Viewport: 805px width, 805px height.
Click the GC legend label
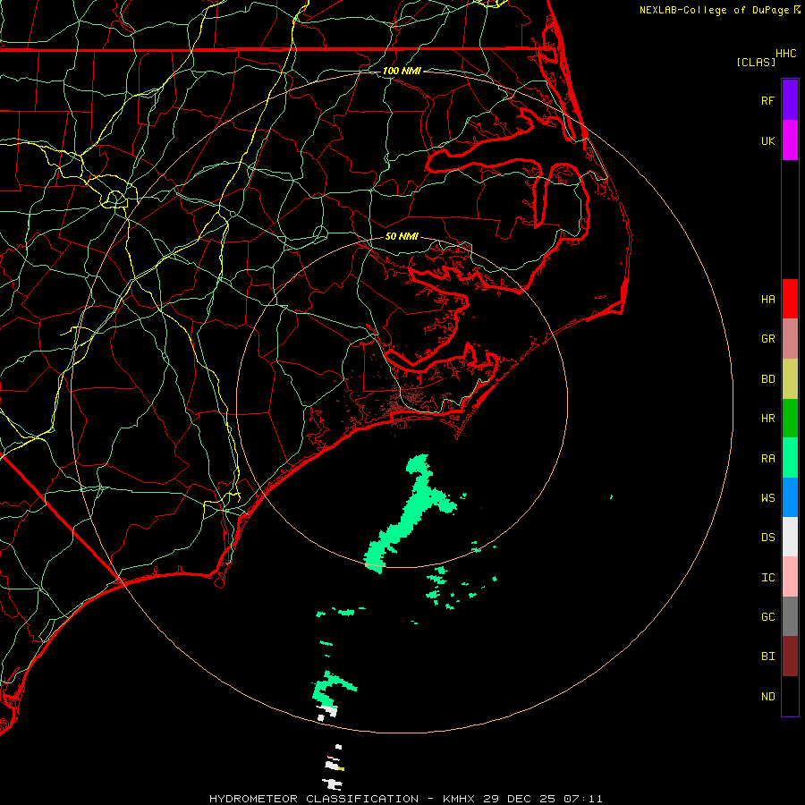767,616
